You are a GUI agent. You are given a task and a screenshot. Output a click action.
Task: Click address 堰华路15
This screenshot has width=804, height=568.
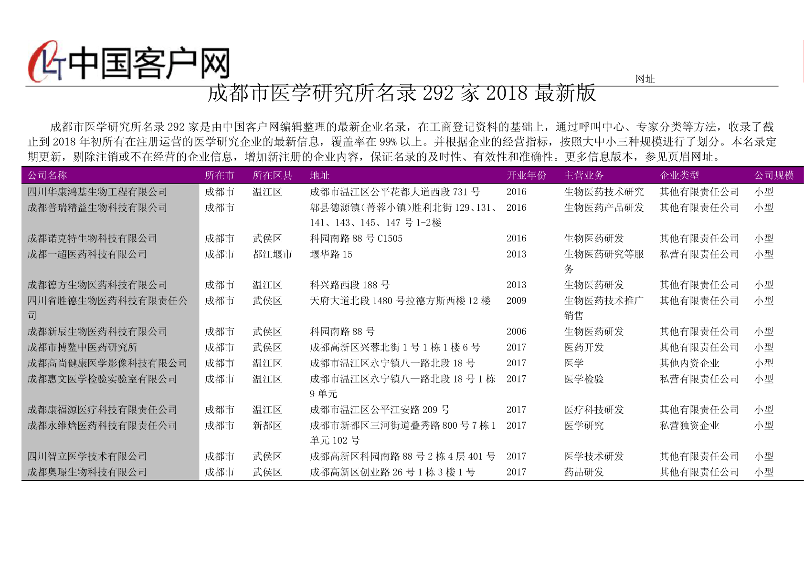click(331, 254)
